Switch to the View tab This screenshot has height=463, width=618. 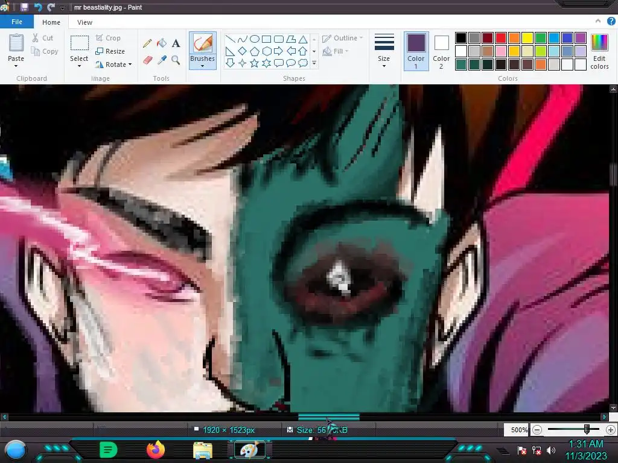(x=84, y=22)
